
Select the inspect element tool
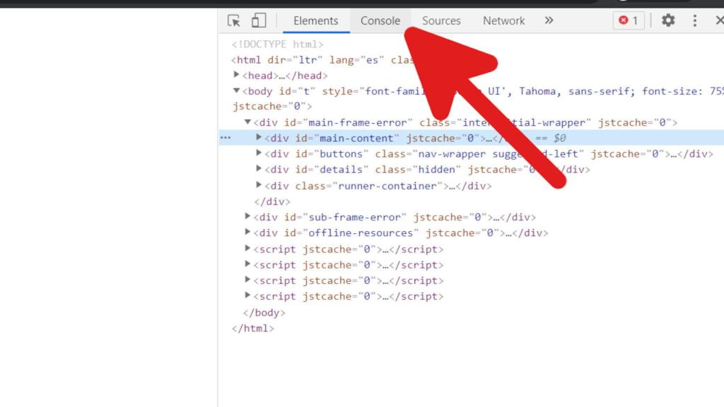(233, 20)
